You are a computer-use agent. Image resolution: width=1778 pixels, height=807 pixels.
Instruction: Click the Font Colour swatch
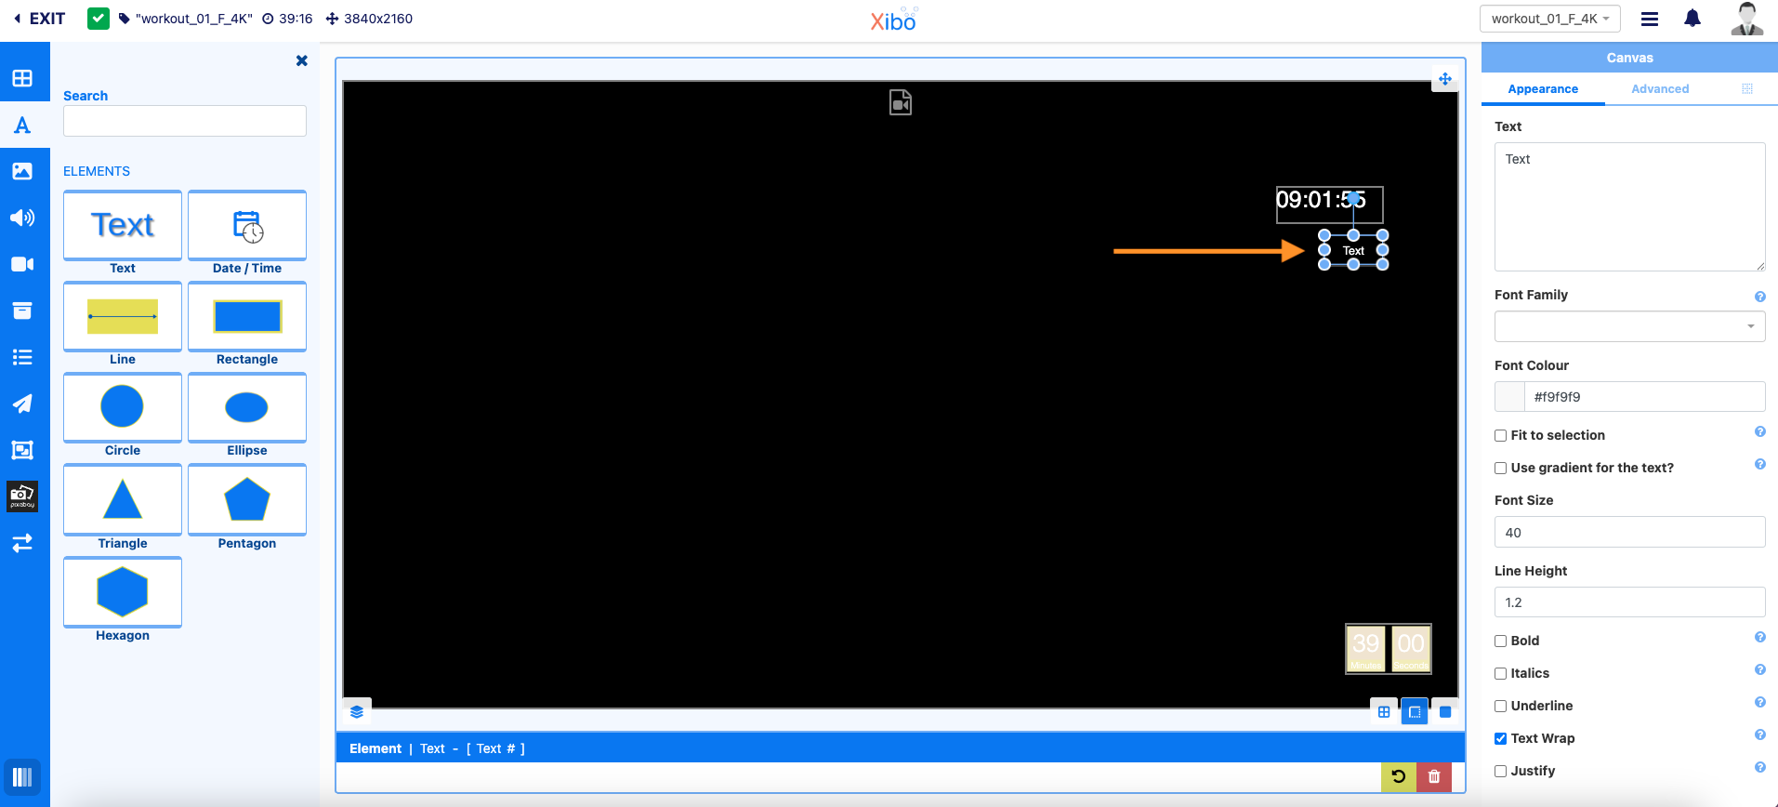coord(1509,397)
